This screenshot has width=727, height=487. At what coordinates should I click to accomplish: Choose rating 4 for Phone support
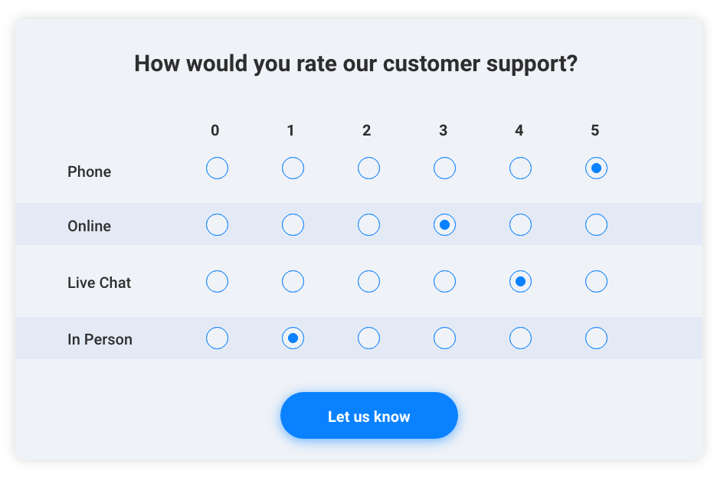tap(520, 168)
